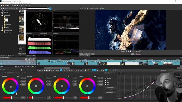The width and height of the screenshot is (182, 102).
Task: Click the blue normal edit tool in timeline toolbar
Action: (x=61, y=70)
